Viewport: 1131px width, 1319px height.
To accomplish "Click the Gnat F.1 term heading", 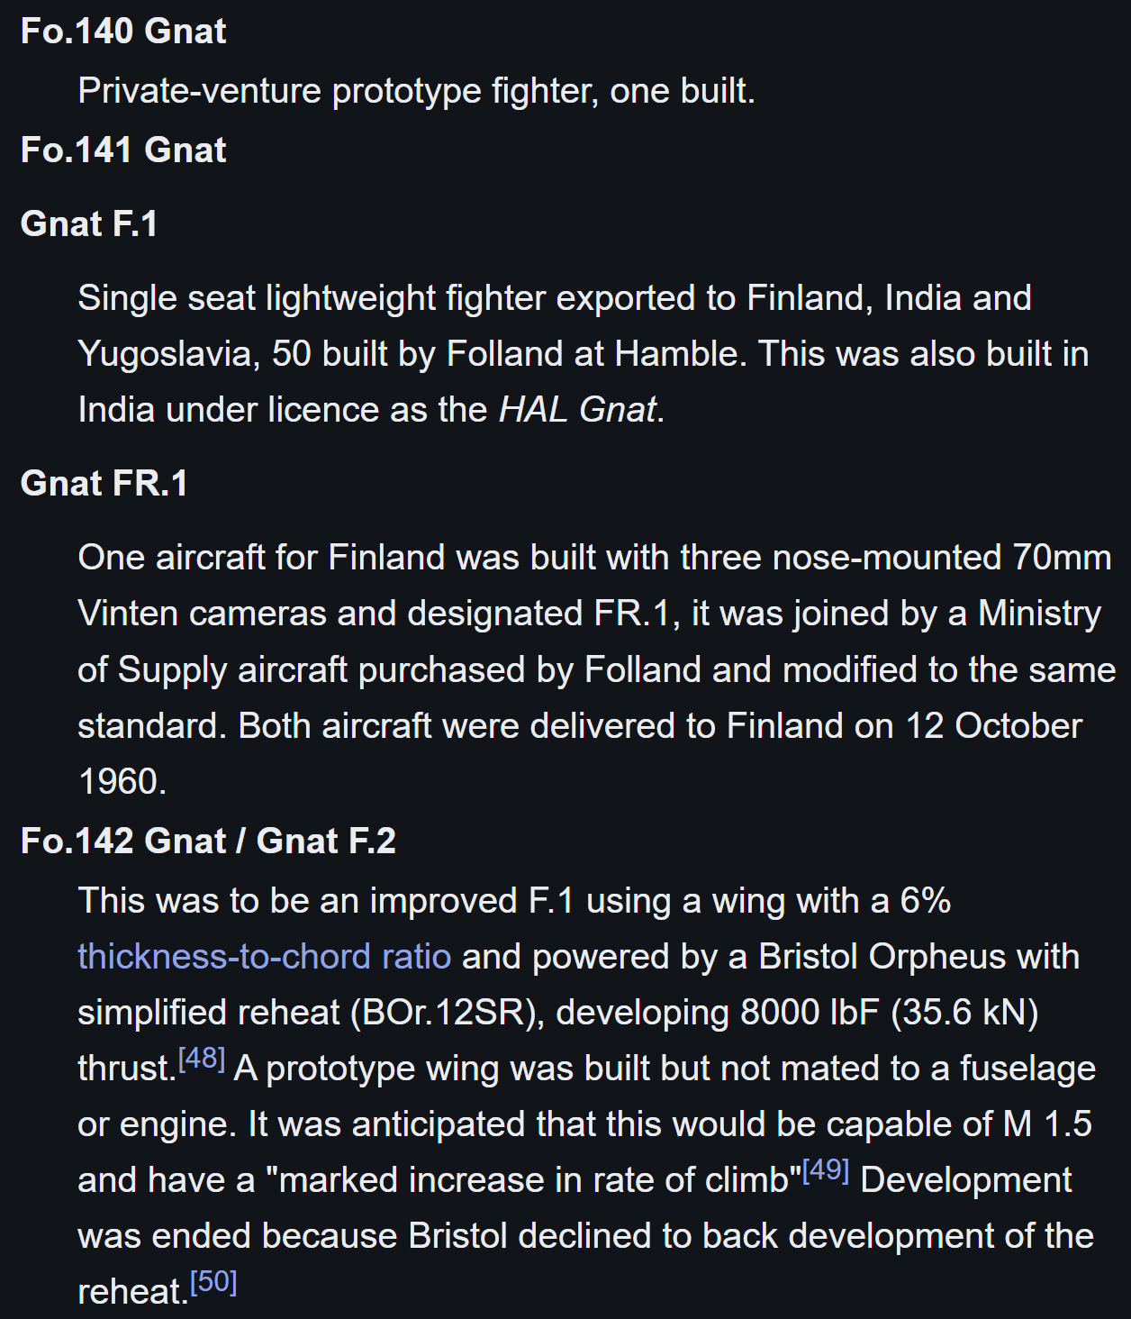I will click(89, 224).
